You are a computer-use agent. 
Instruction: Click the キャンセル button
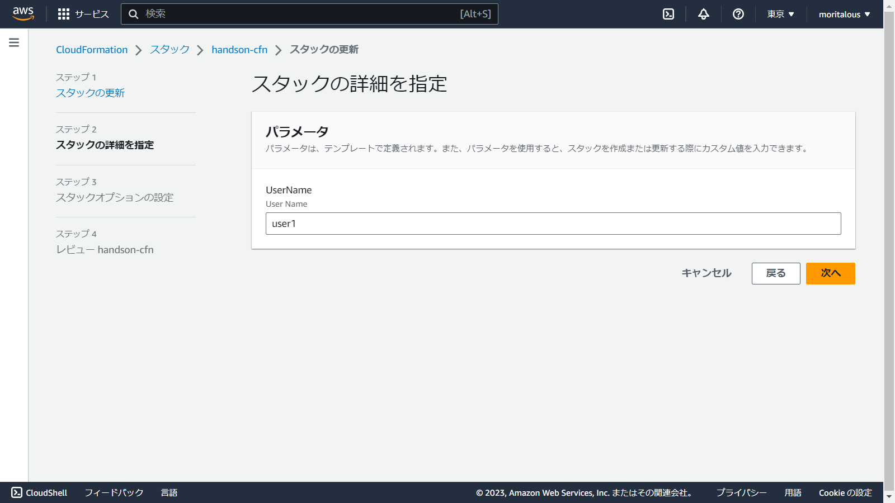click(x=706, y=273)
